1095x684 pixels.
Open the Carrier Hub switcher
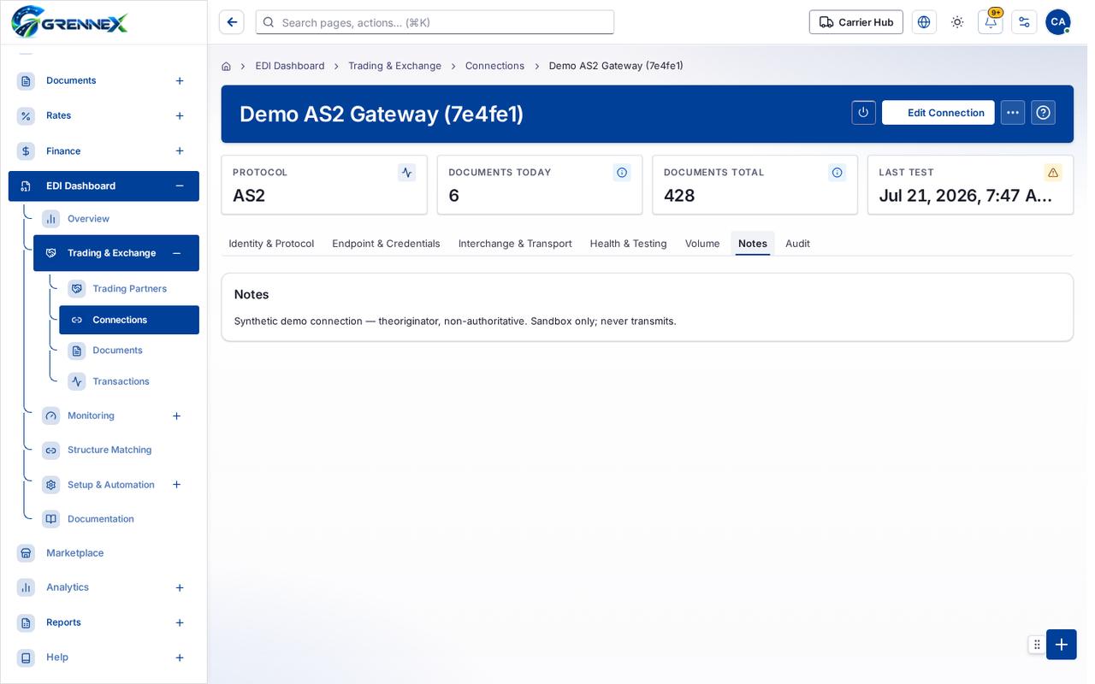[855, 22]
